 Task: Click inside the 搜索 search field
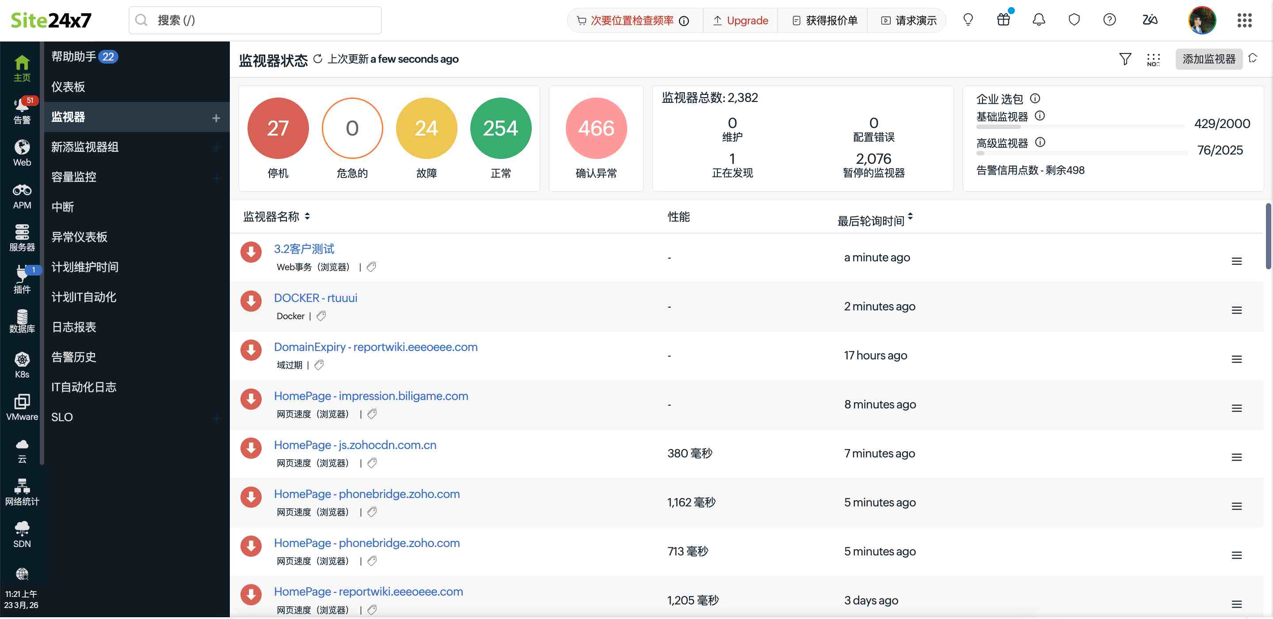click(255, 20)
